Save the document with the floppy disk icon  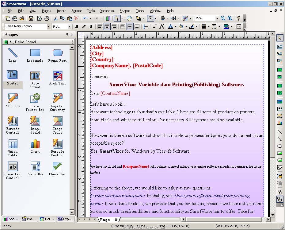click(x=31, y=18)
